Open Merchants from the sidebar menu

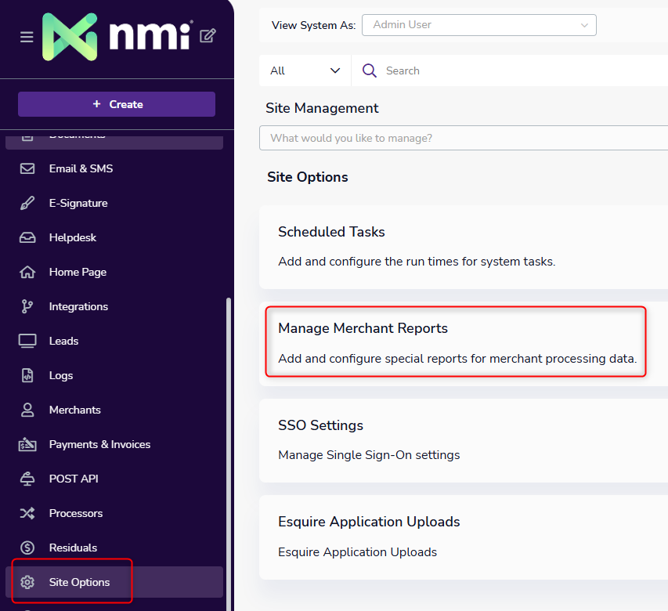tap(74, 410)
